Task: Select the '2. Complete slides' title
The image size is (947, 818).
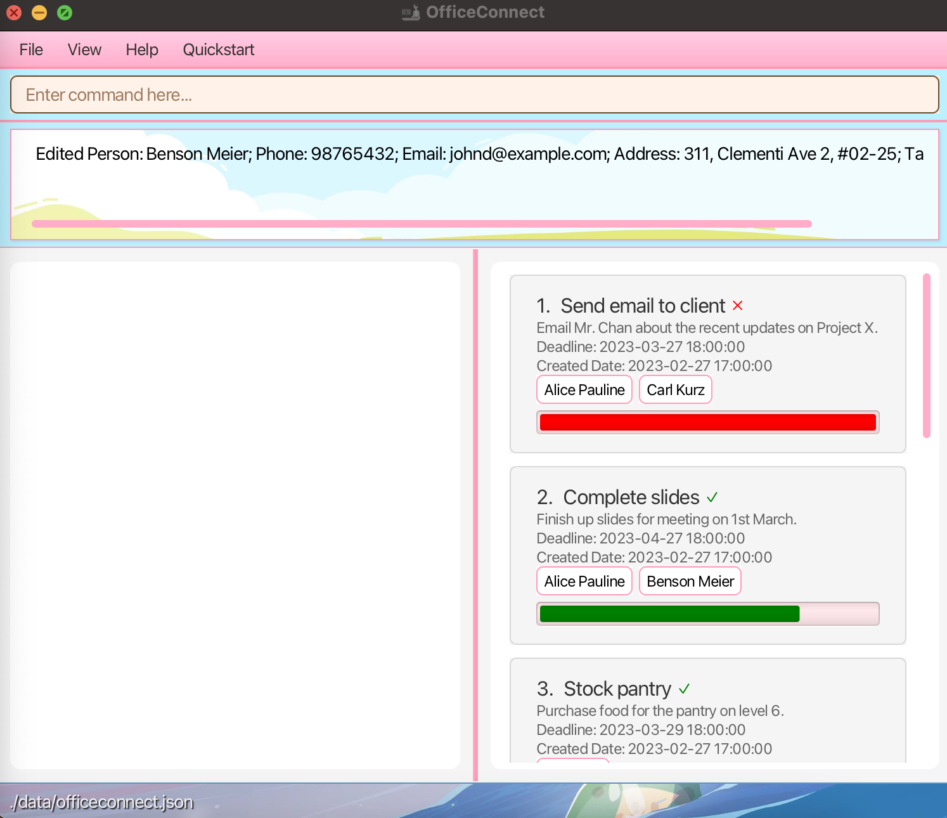Action: tap(618, 497)
